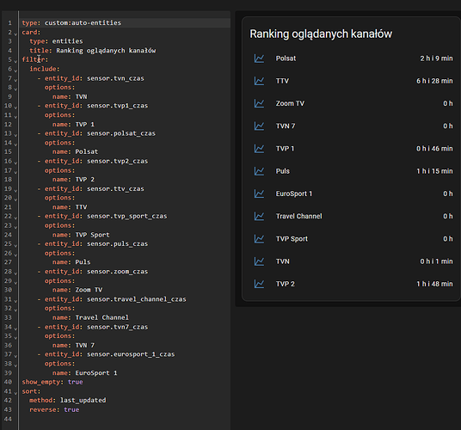This screenshot has width=461, height=430.
Task: Click the TVP Sport chart icon
Action: click(x=259, y=239)
